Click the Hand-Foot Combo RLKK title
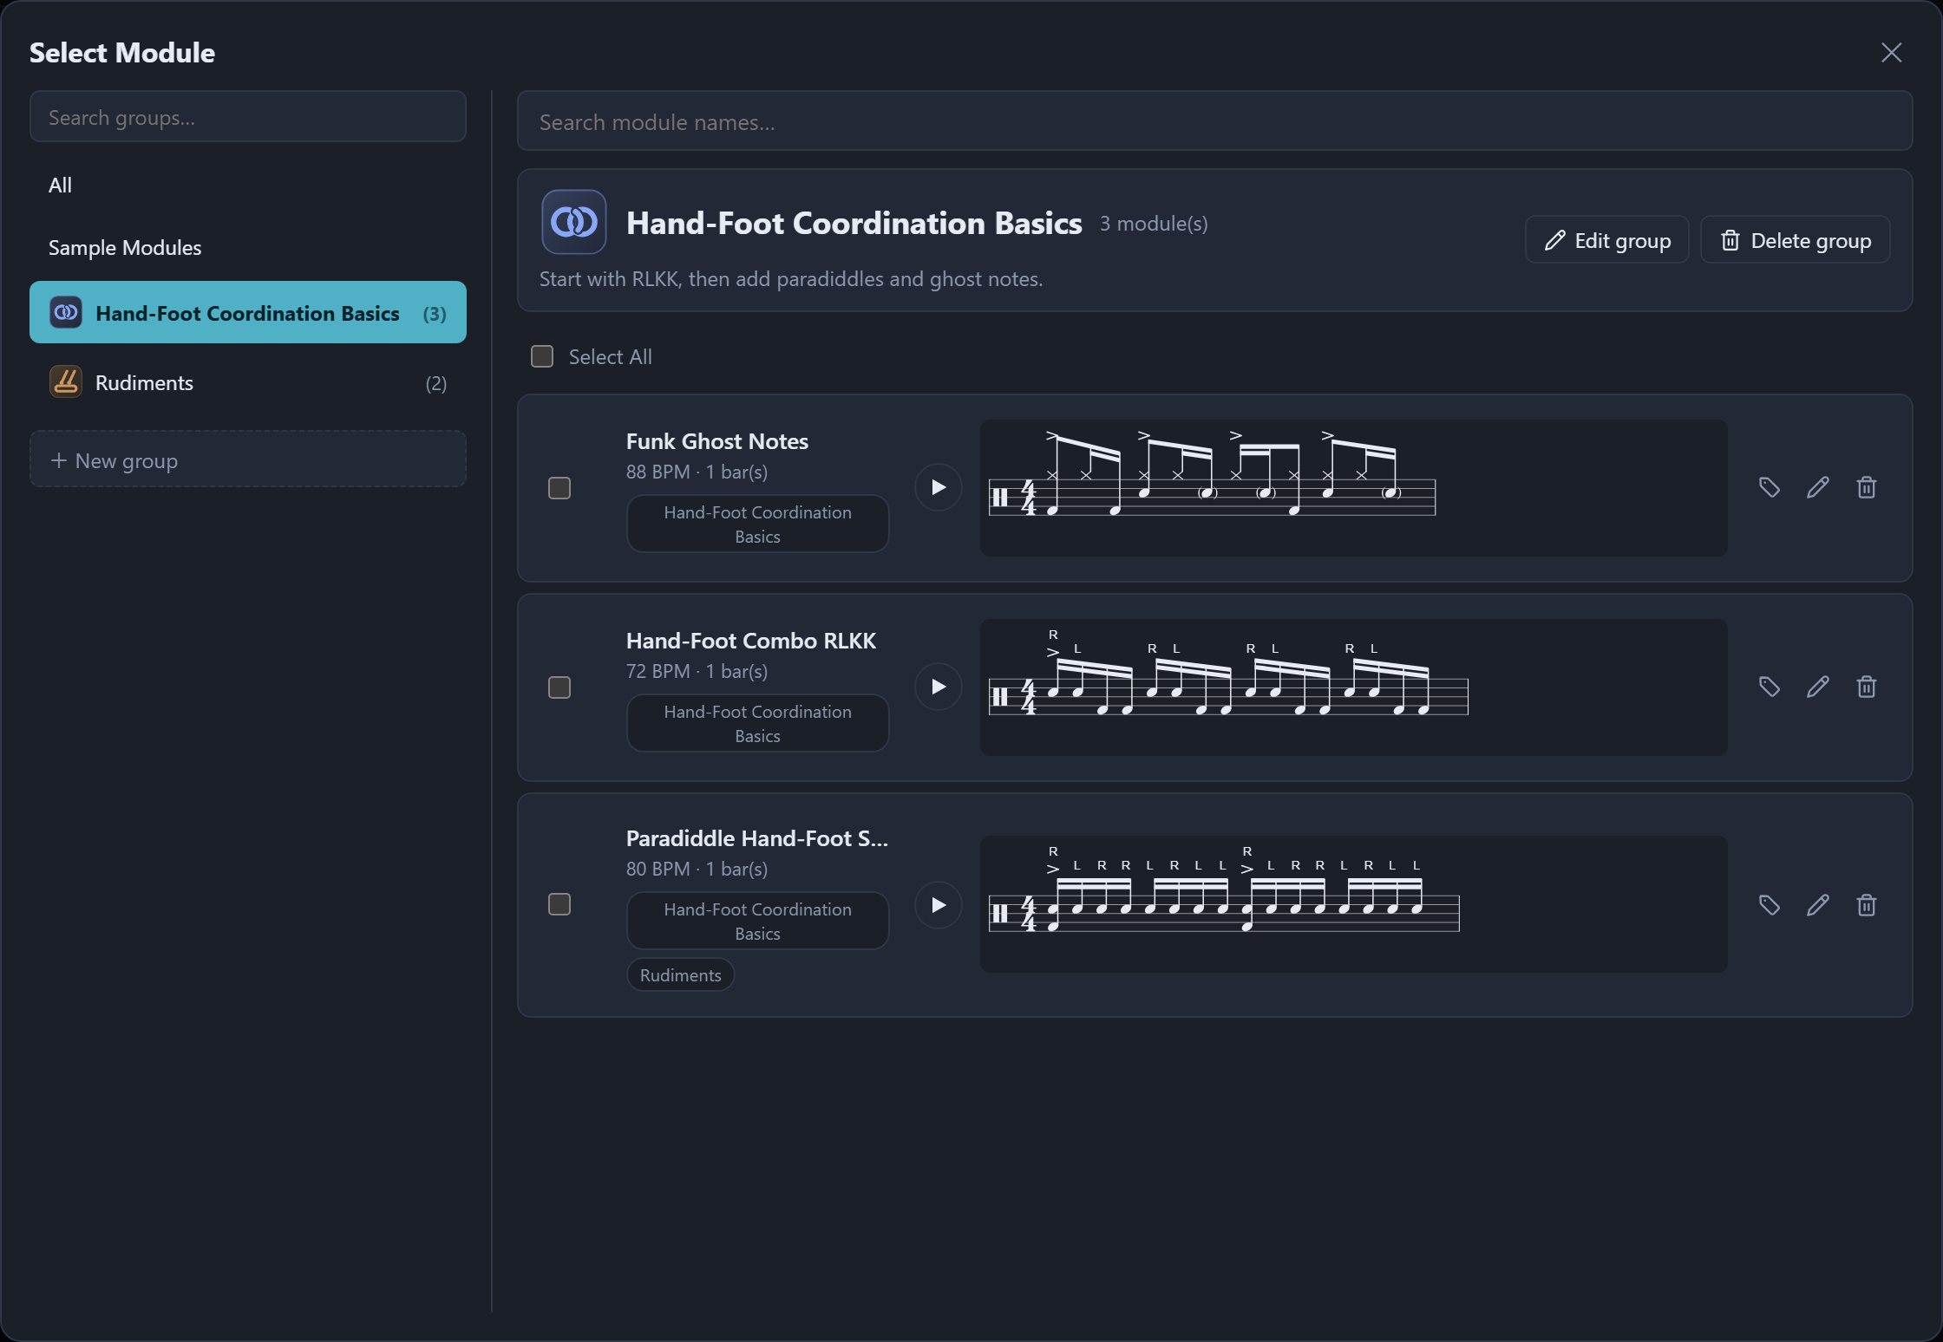This screenshot has height=1342, width=1943. click(750, 641)
